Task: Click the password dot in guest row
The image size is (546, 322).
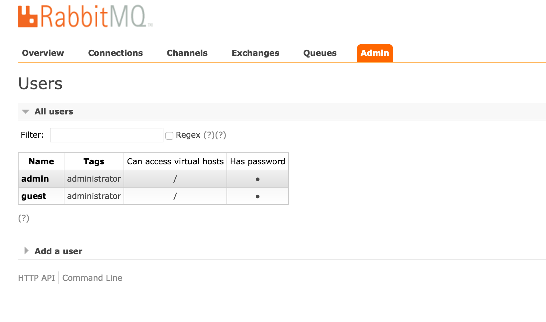Action: (x=258, y=197)
